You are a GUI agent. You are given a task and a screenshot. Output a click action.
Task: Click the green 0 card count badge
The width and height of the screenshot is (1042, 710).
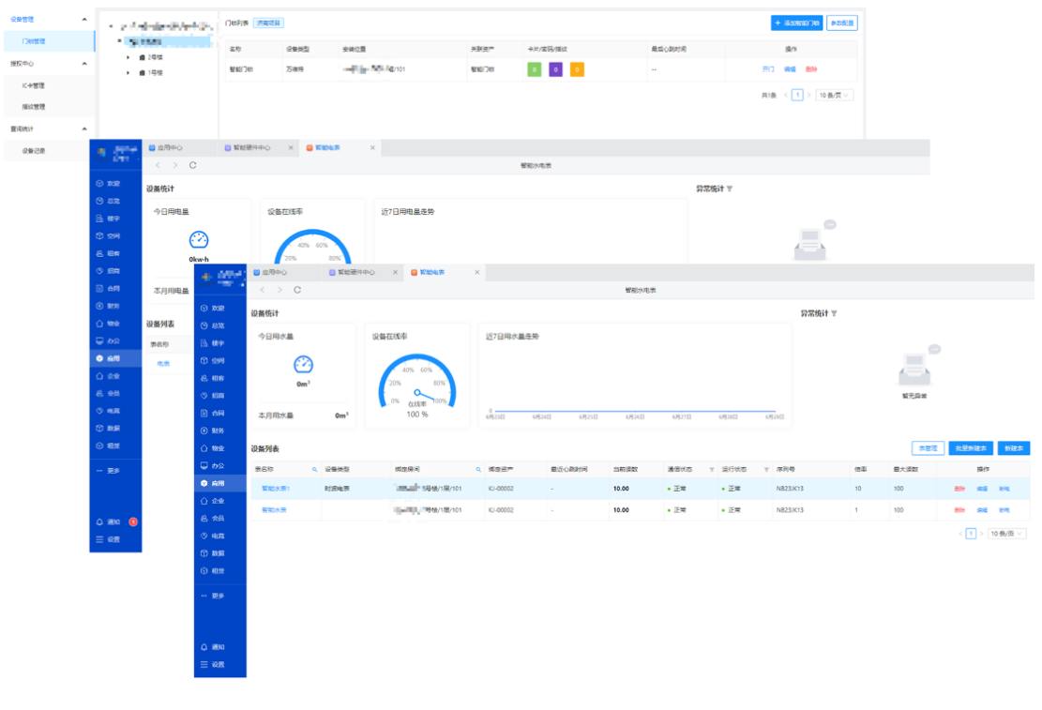pyautogui.click(x=534, y=68)
